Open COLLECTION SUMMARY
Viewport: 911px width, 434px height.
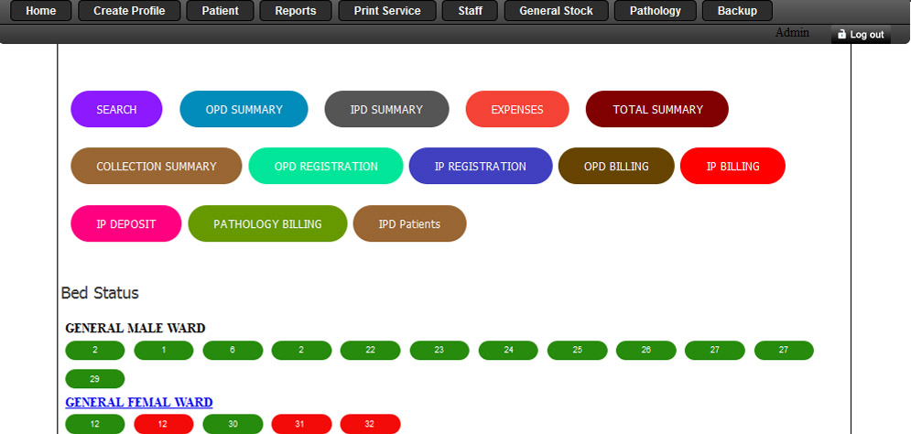pyautogui.click(x=157, y=167)
